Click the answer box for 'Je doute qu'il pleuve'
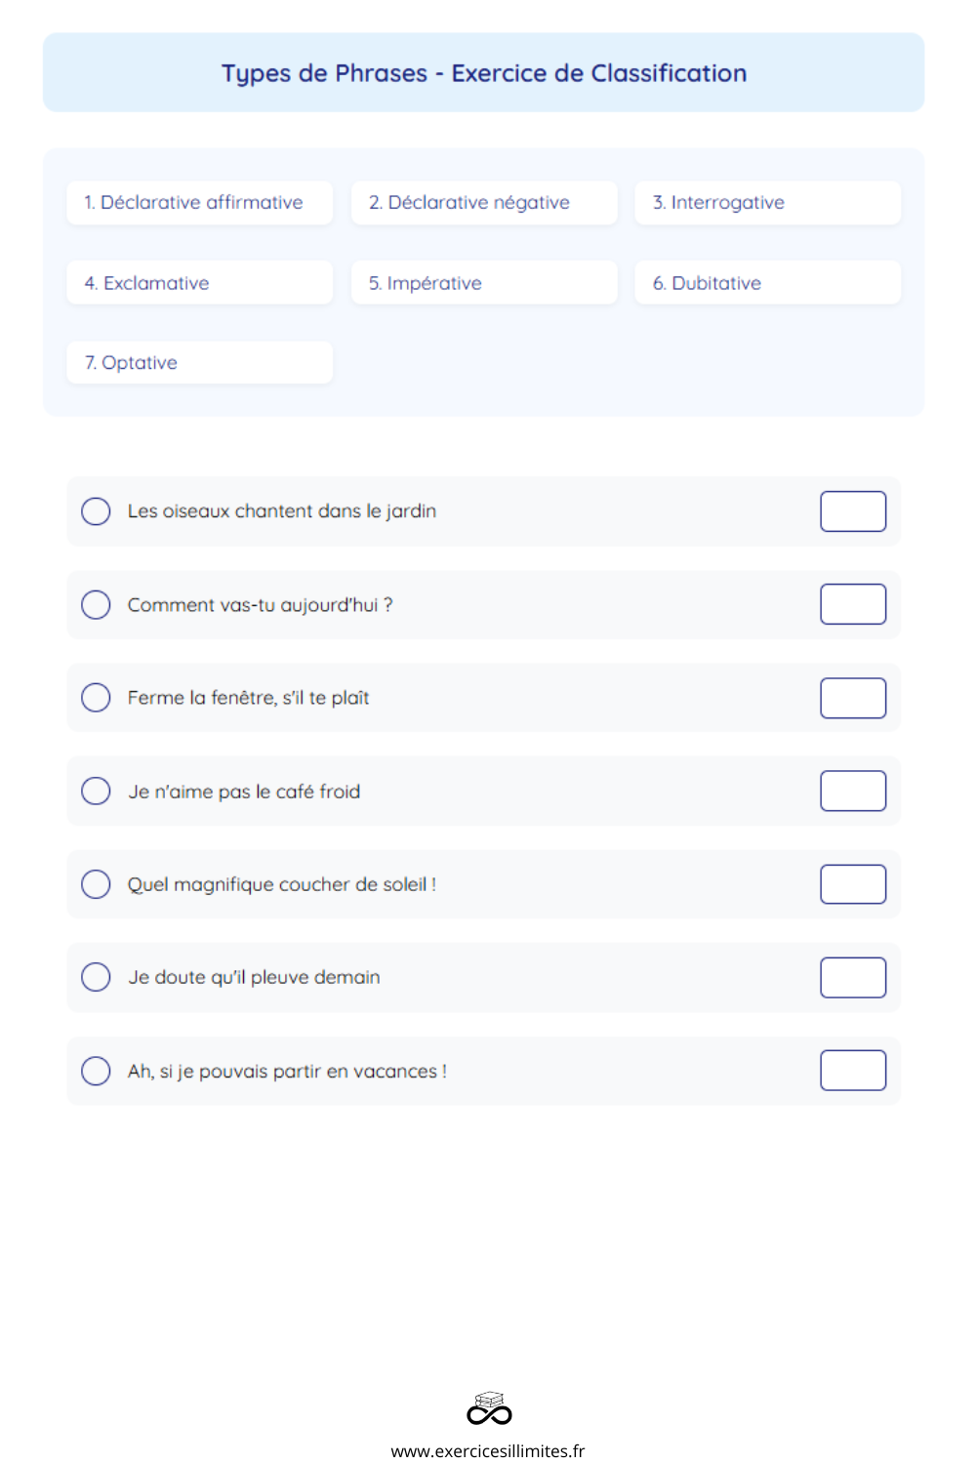The width and height of the screenshot is (976, 1464). point(853,977)
